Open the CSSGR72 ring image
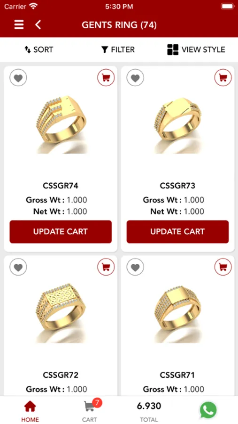 [61, 313]
